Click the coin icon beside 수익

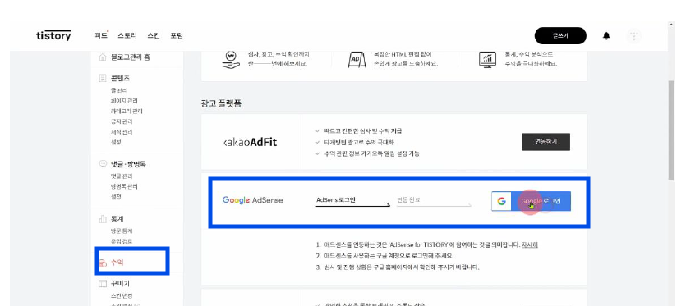[x=103, y=263]
